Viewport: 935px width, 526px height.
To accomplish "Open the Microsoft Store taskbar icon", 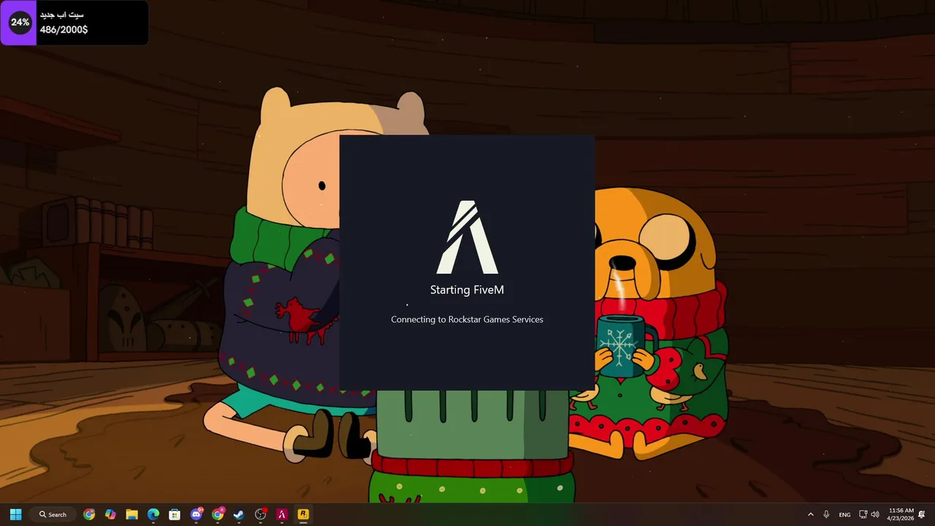I will [175, 514].
